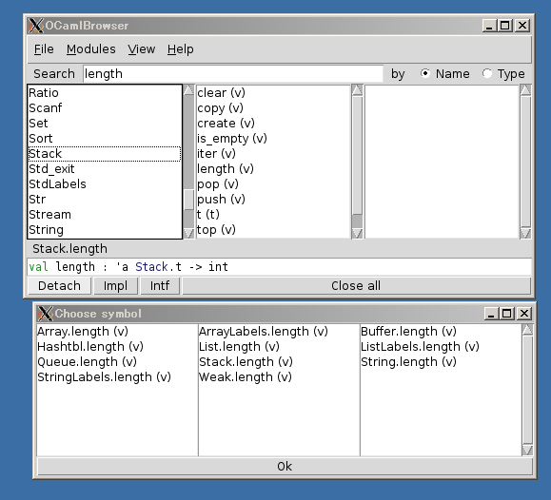The width and height of the screenshot is (551, 500).
Task: Select 'create (v)' in the Stack members
Action: pos(273,124)
